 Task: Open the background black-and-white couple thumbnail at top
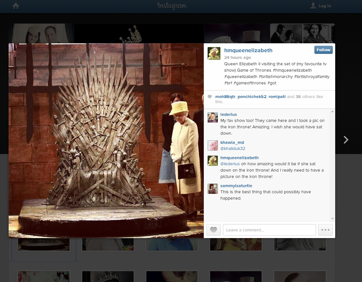coord(286,34)
